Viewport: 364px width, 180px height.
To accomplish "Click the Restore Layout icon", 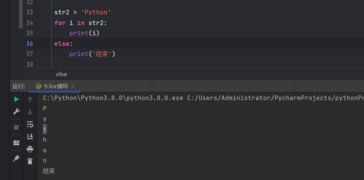I will [16, 143].
